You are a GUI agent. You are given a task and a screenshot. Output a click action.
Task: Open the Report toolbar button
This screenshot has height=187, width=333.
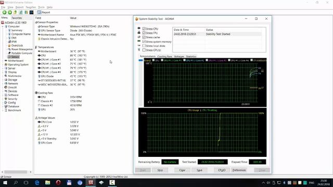point(44,12)
